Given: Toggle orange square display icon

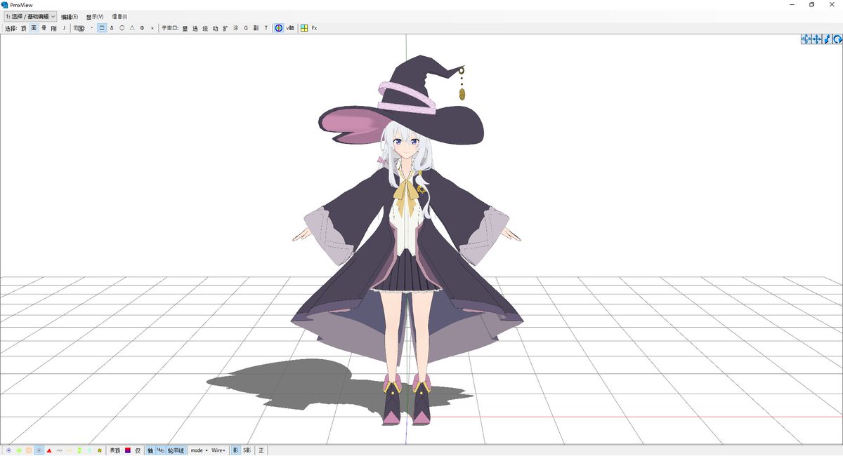Looking at the screenshot, I should tap(29, 450).
